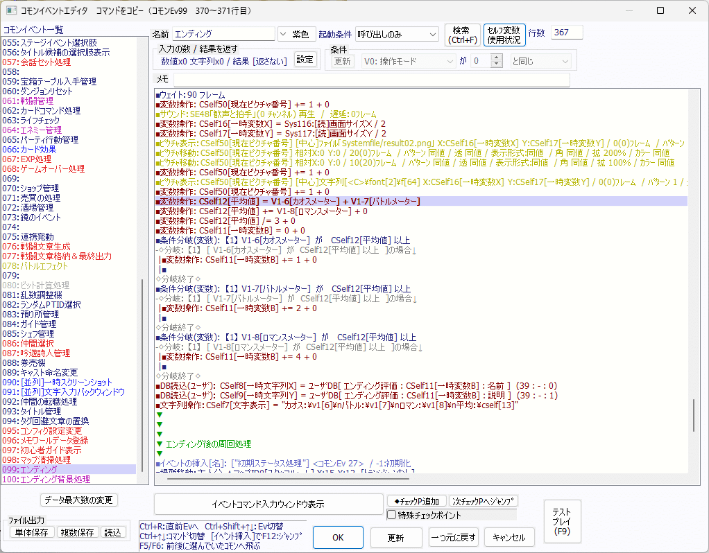Screen dimensions: 709x553
Task: Select the CSelf17[一時変数Y] = Sys117 command line
Action: (421, 134)
